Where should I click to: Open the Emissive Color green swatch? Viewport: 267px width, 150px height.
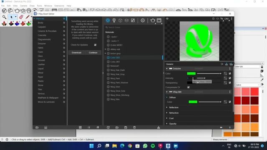[191, 73]
